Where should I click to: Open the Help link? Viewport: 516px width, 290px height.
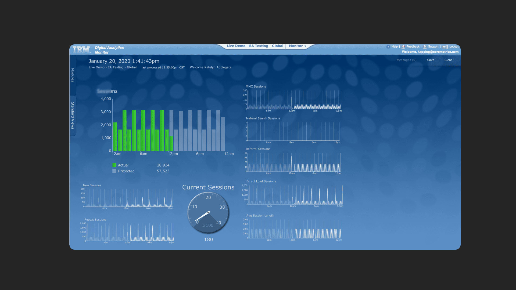[395, 46]
